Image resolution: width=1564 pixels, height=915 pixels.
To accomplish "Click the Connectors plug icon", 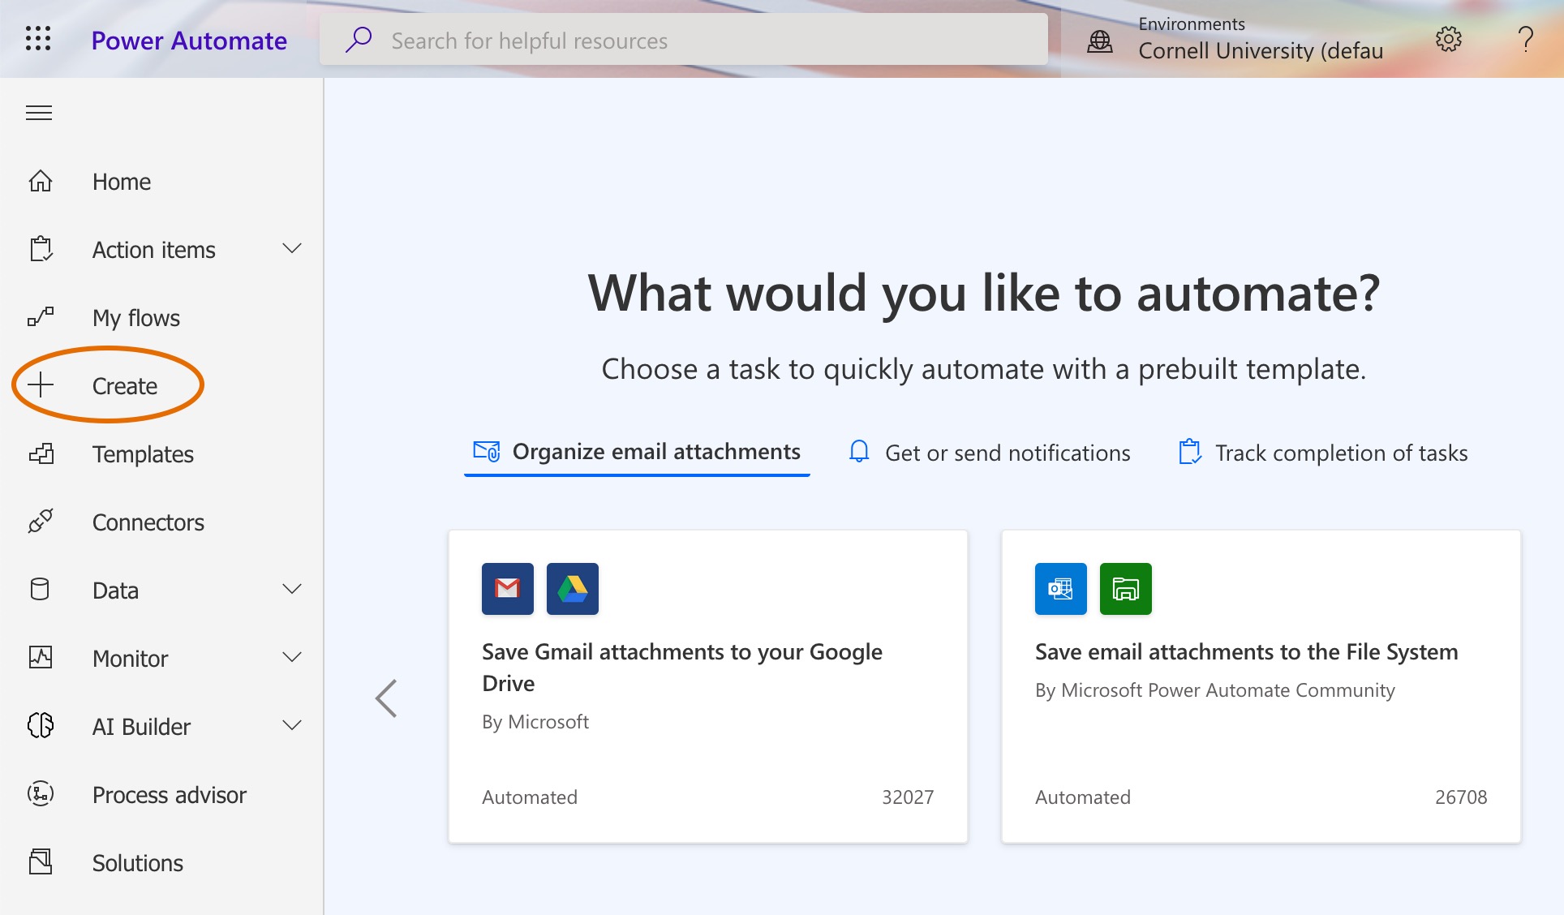I will 41,522.
